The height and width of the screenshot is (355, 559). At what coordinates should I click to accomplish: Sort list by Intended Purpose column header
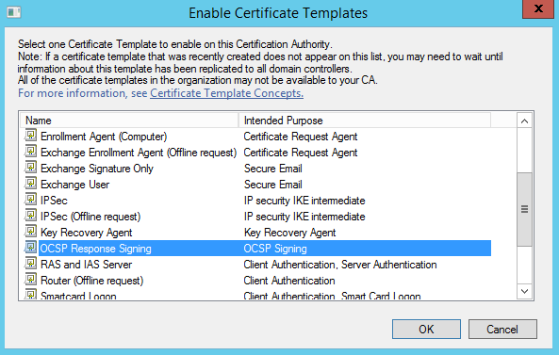pyautogui.click(x=365, y=121)
